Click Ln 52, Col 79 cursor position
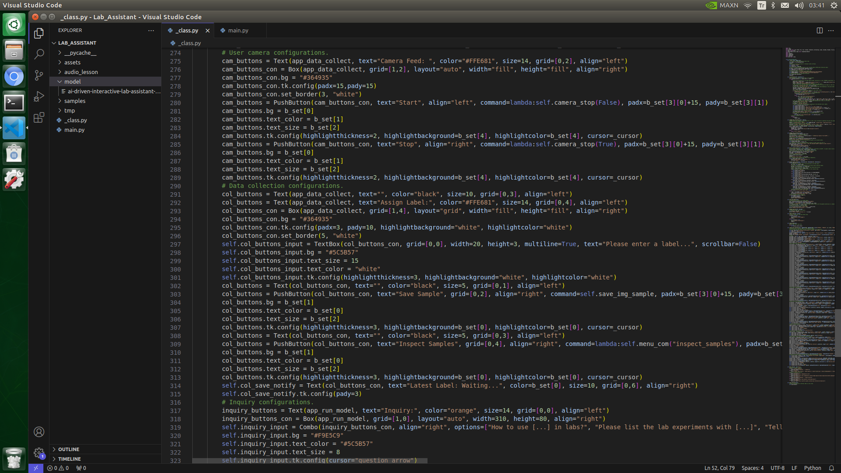The width and height of the screenshot is (841, 473). point(719,468)
